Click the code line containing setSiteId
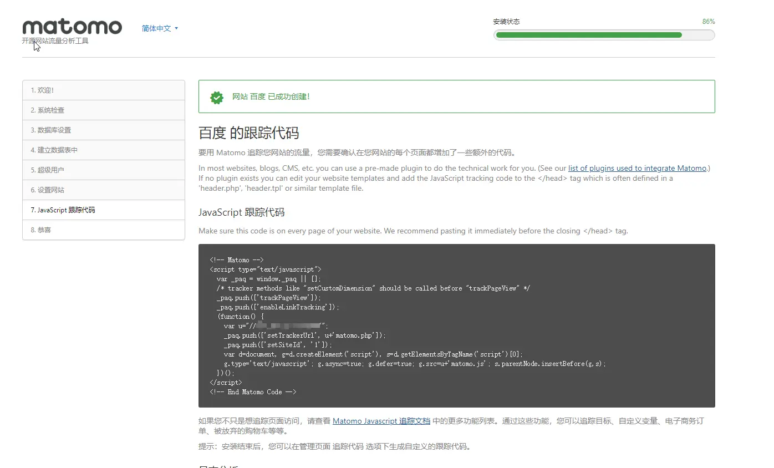 278,345
